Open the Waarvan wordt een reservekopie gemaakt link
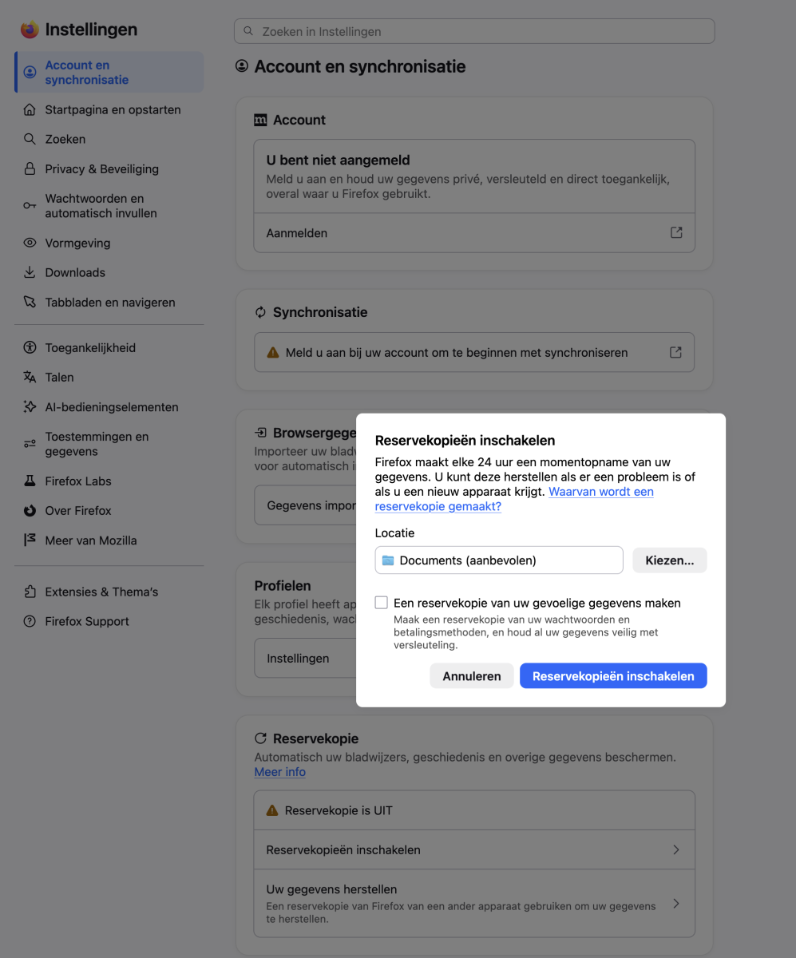The image size is (796, 958). point(514,499)
